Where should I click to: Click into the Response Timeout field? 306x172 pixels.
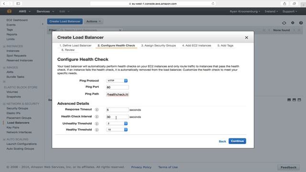point(117,110)
